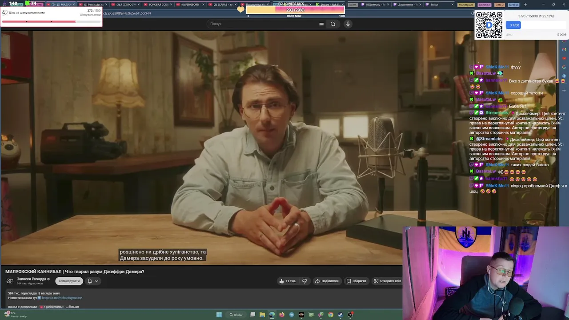569x320 pixels.
Task: Click the 594 тис. переглядів text
Action: point(23,293)
